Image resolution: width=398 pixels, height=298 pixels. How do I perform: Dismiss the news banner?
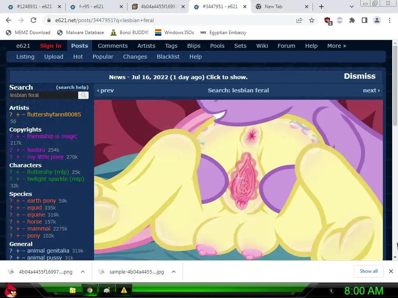[x=360, y=76]
